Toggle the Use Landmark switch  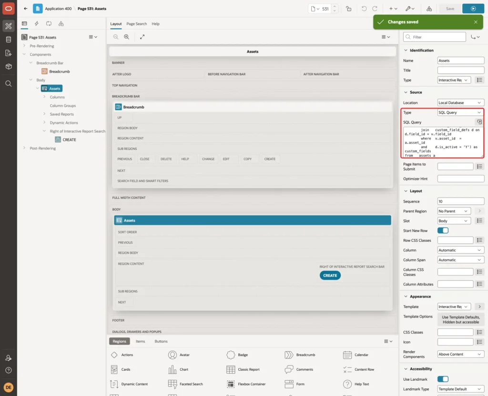click(443, 379)
